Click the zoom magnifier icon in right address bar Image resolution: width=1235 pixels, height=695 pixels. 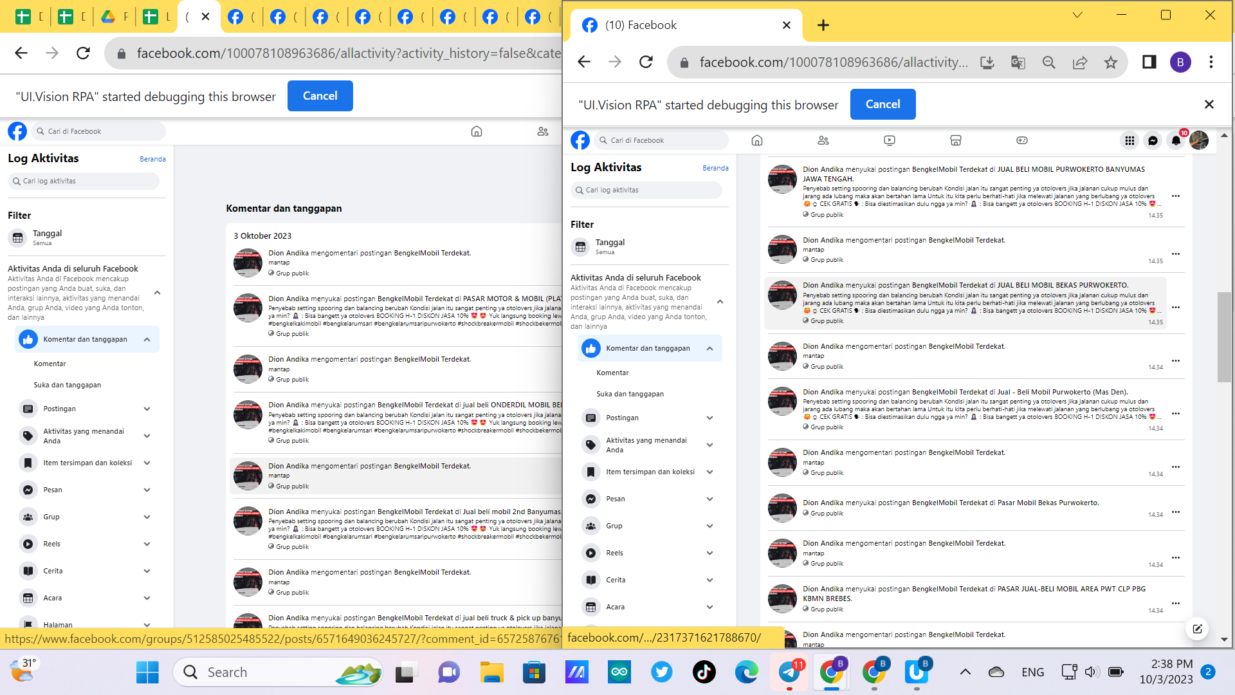tap(1049, 62)
